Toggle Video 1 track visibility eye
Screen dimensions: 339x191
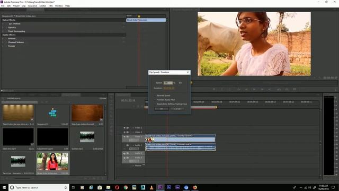[124, 137]
